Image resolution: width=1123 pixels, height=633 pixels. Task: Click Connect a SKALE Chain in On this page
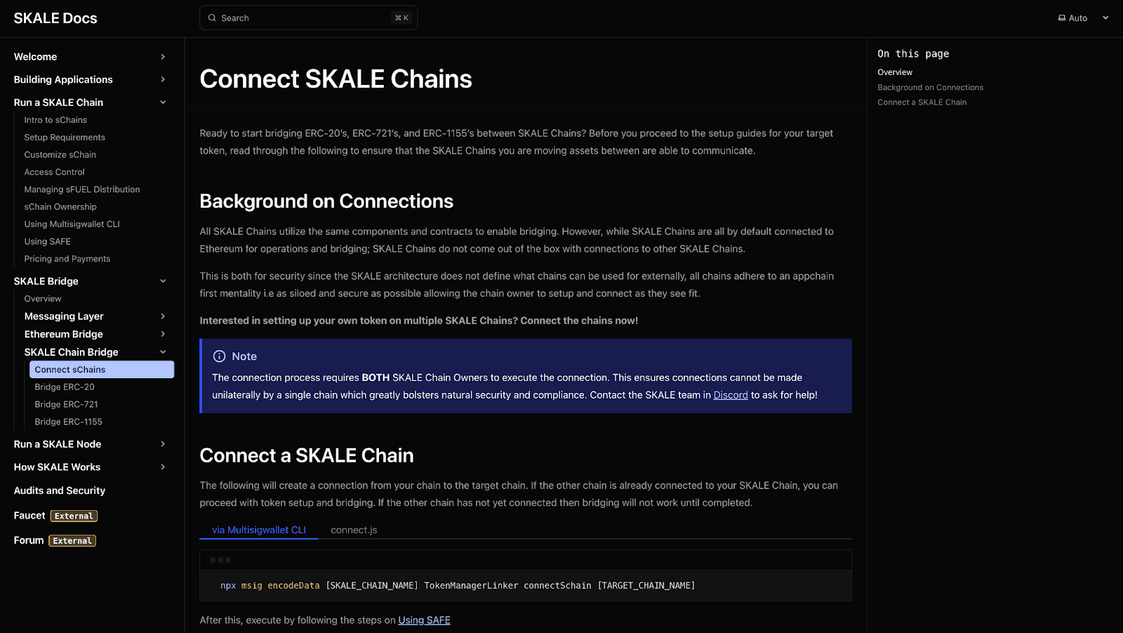pyautogui.click(x=922, y=102)
